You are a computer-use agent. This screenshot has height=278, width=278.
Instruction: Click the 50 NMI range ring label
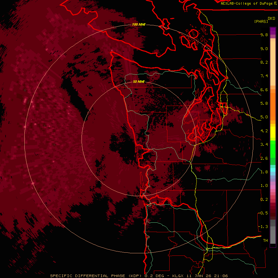[x=139, y=82]
